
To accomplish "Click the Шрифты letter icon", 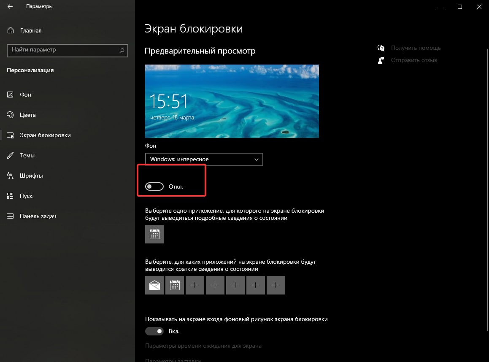I will pyautogui.click(x=10, y=176).
